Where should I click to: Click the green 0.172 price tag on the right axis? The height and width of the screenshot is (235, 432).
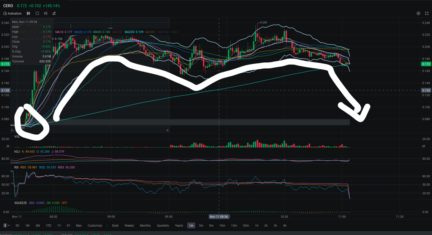[x=426, y=64]
